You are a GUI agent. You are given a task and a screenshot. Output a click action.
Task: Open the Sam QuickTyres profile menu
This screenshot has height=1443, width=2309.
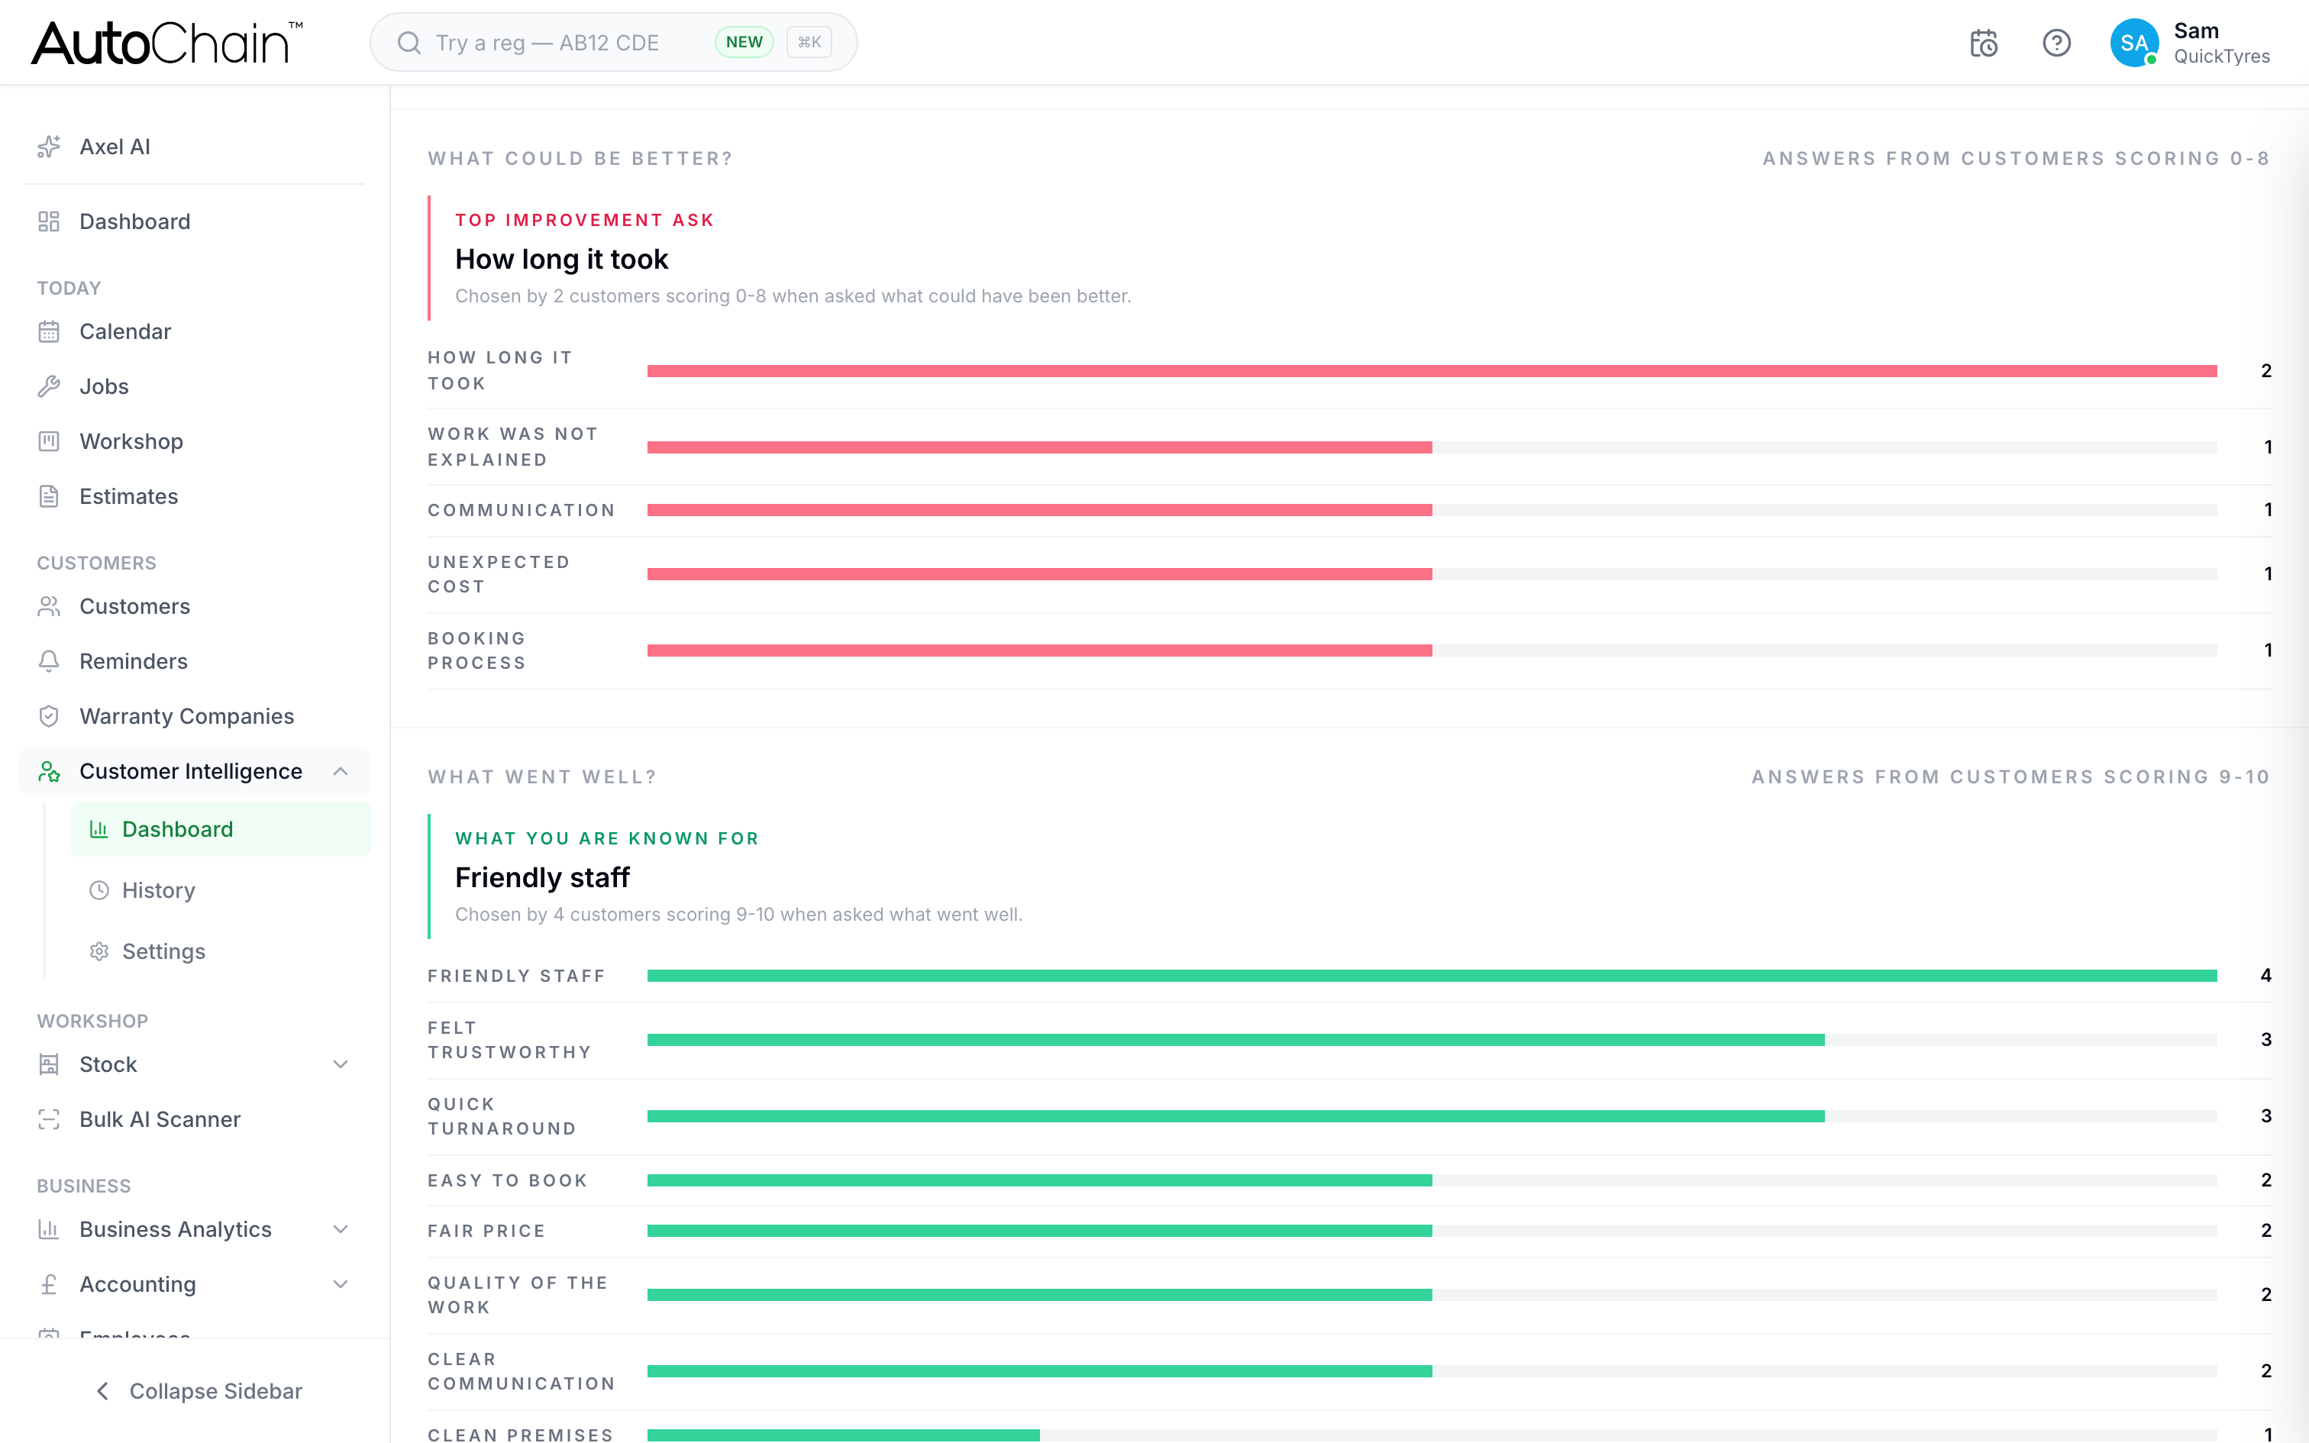point(2190,43)
